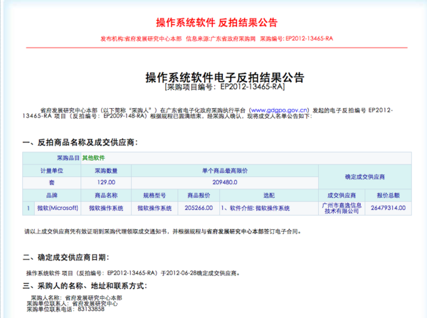Select 微软操作系统 in the 规格型号 column
The height and width of the screenshot is (318, 427).
pyautogui.click(x=154, y=208)
